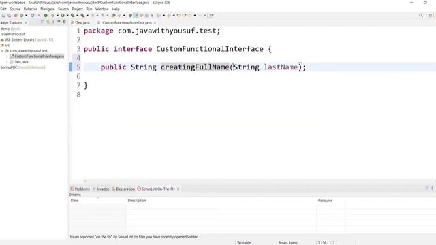Open Package Explorer view menu icon

pos(53,22)
